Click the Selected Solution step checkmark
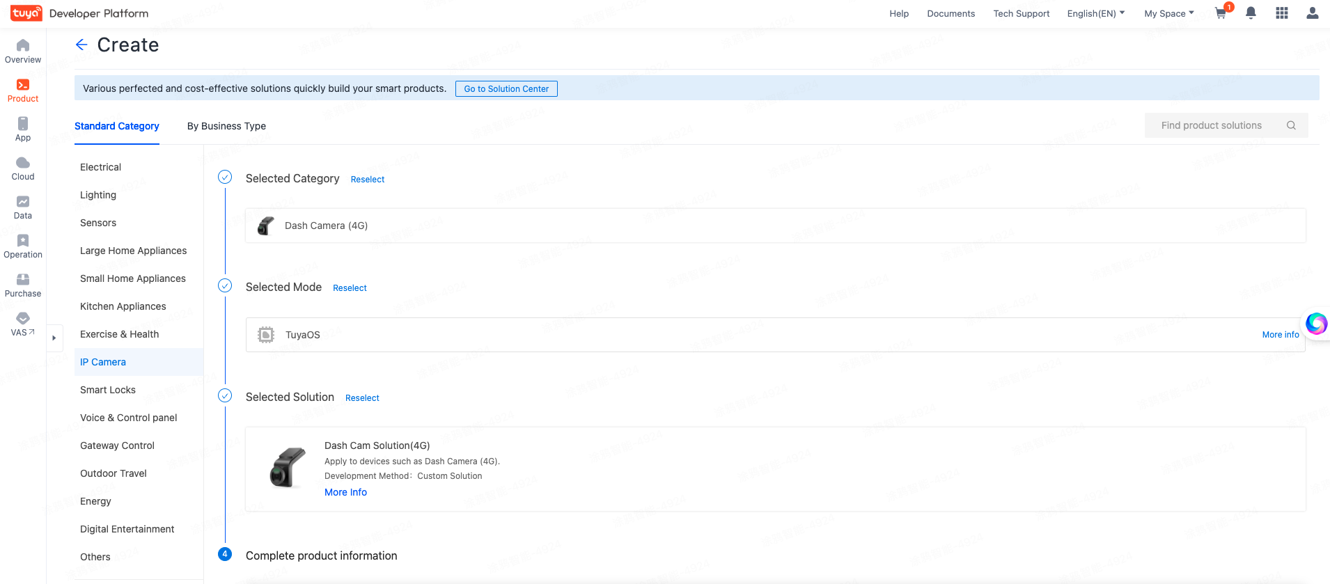The image size is (1330, 584). tap(225, 395)
